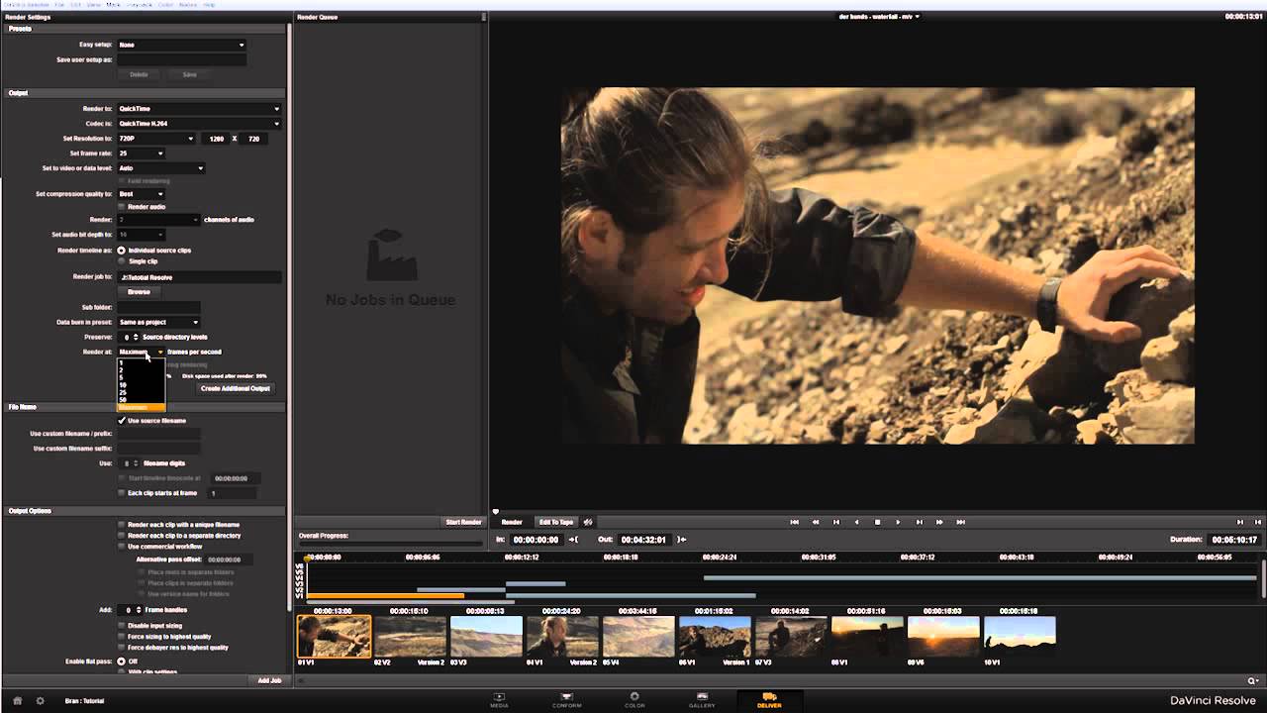
Task: Switch to the Edit To Tape tab
Action: click(x=555, y=522)
